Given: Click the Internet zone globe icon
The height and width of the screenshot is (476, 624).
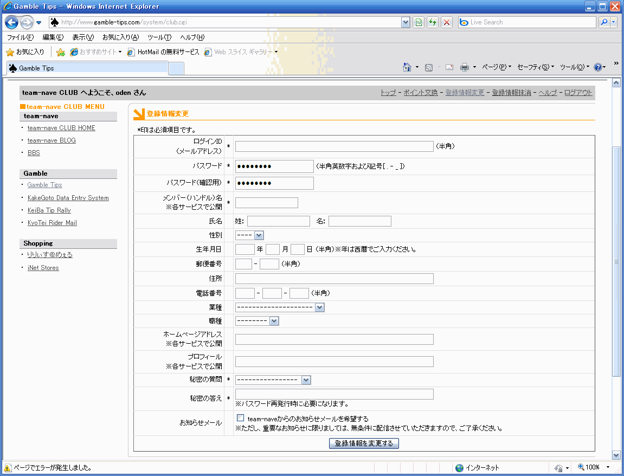Looking at the screenshot, I should pyautogui.click(x=460, y=468).
